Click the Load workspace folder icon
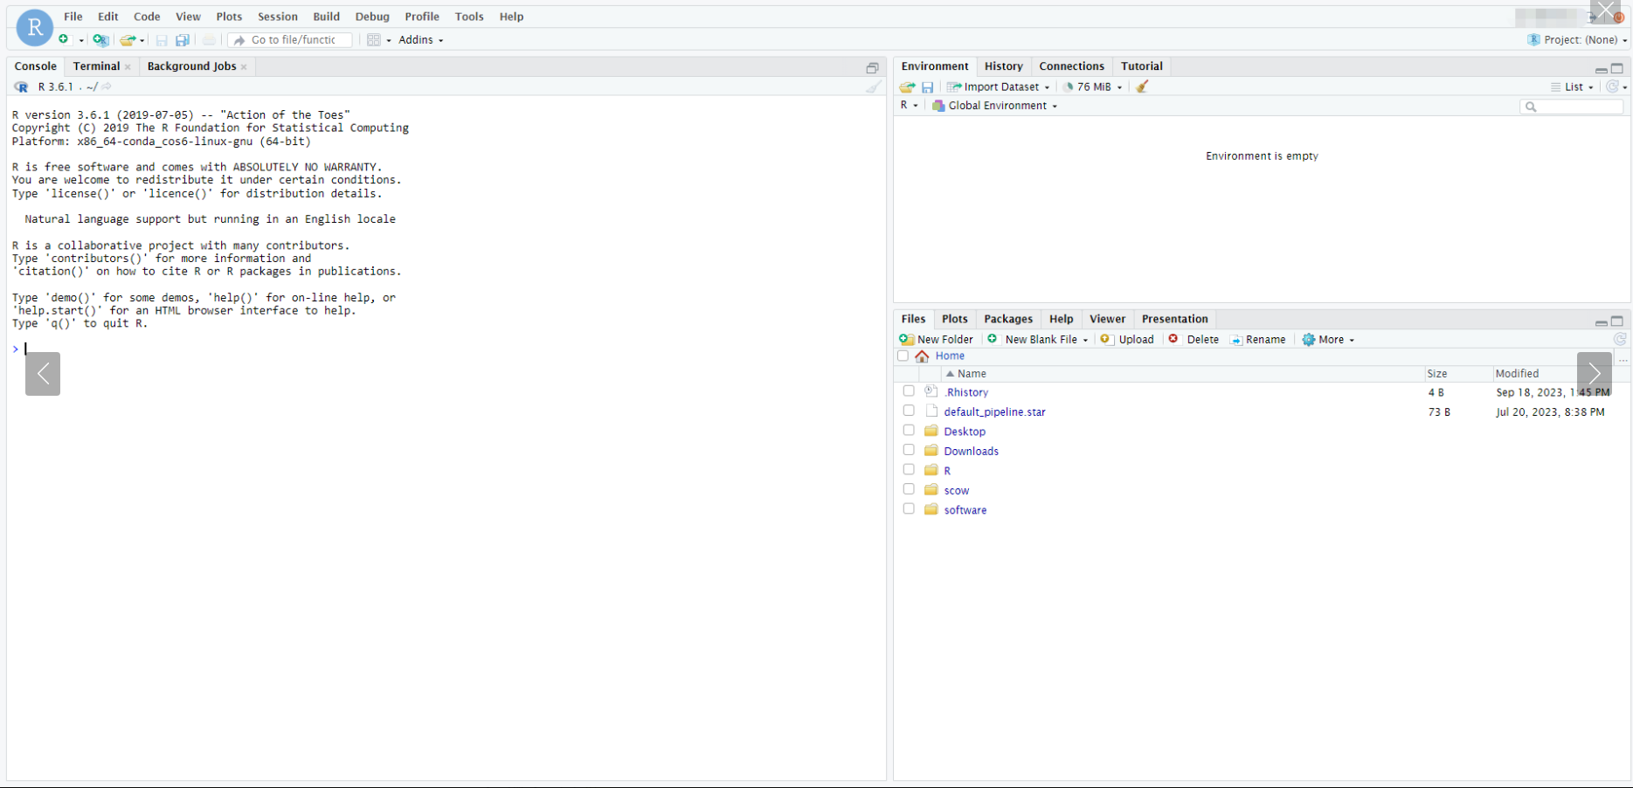The height and width of the screenshot is (788, 1633). click(907, 87)
